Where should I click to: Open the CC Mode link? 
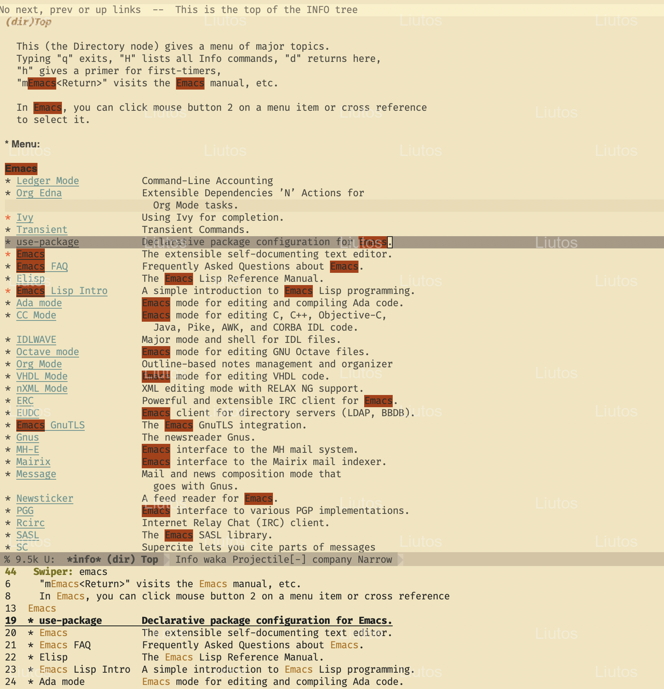(36, 315)
